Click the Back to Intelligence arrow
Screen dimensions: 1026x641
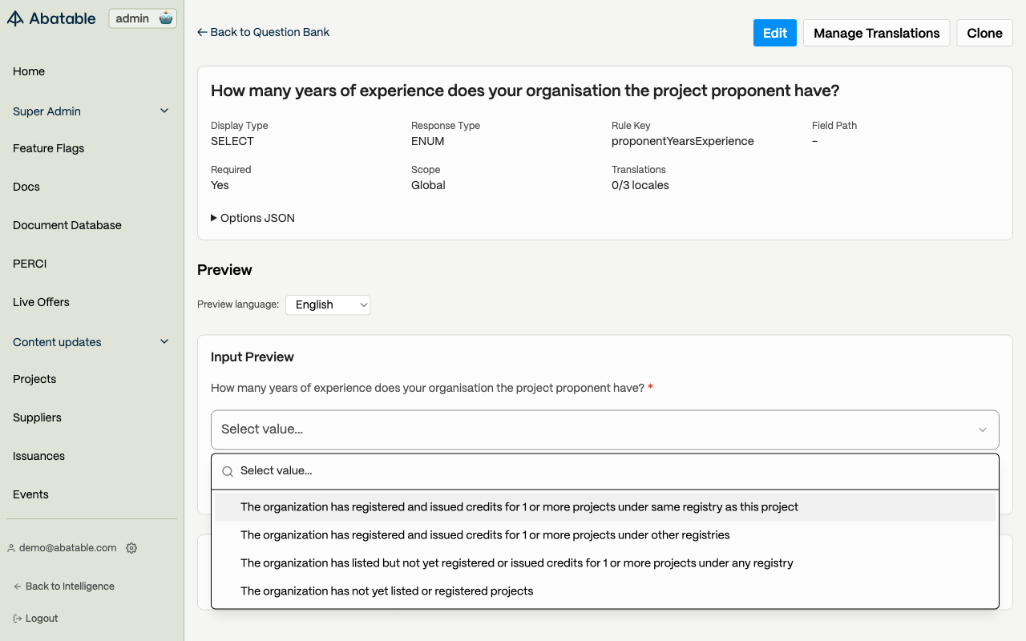pos(18,587)
